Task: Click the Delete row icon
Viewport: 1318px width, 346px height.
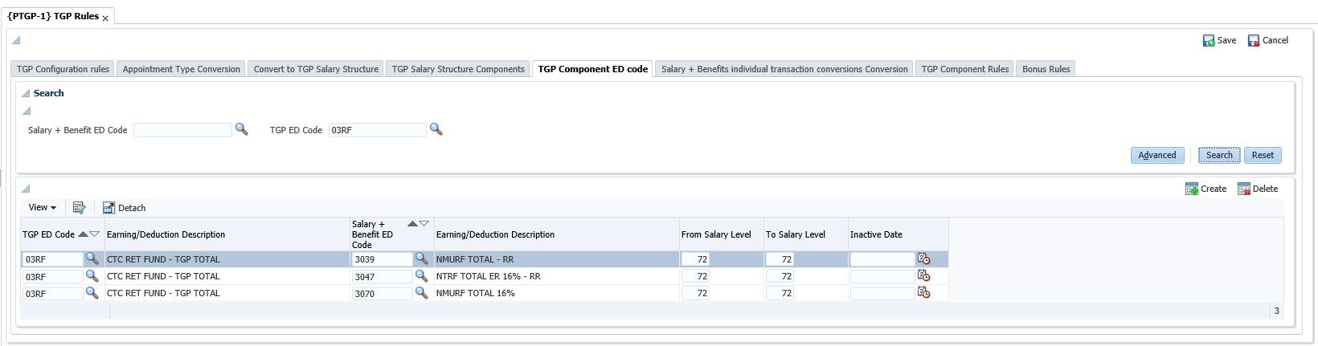Action: point(1243,189)
